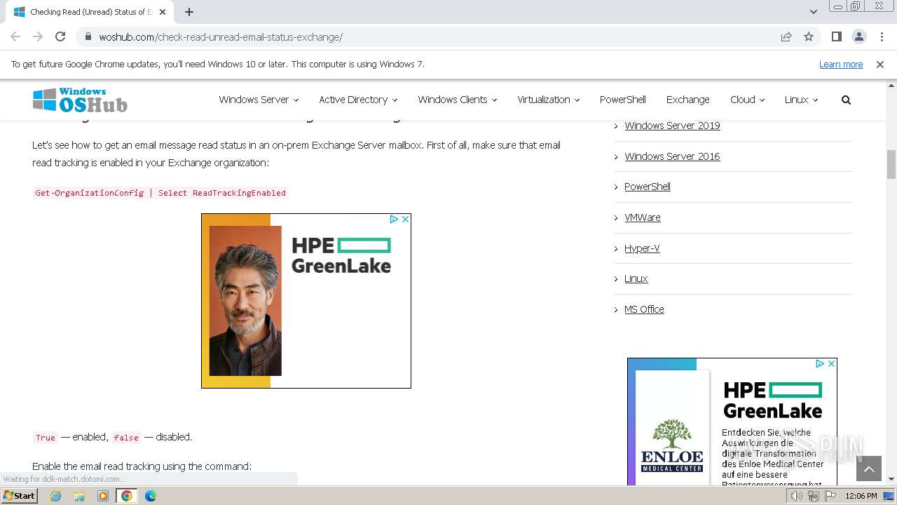Image resolution: width=897 pixels, height=505 pixels.
Task: Launch Internet Explorer from taskbar
Action: coord(56,496)
